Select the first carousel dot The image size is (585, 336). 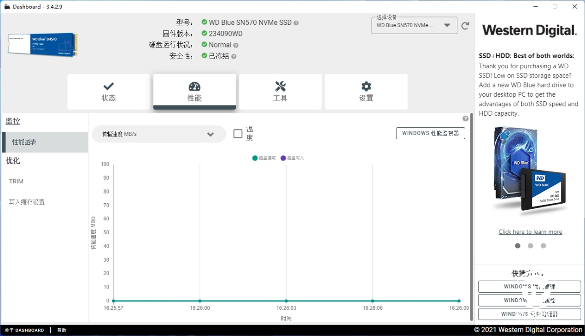pyautogui.click(x=518, y=246)
